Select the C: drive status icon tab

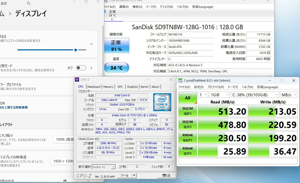click(x=112, y=15)
